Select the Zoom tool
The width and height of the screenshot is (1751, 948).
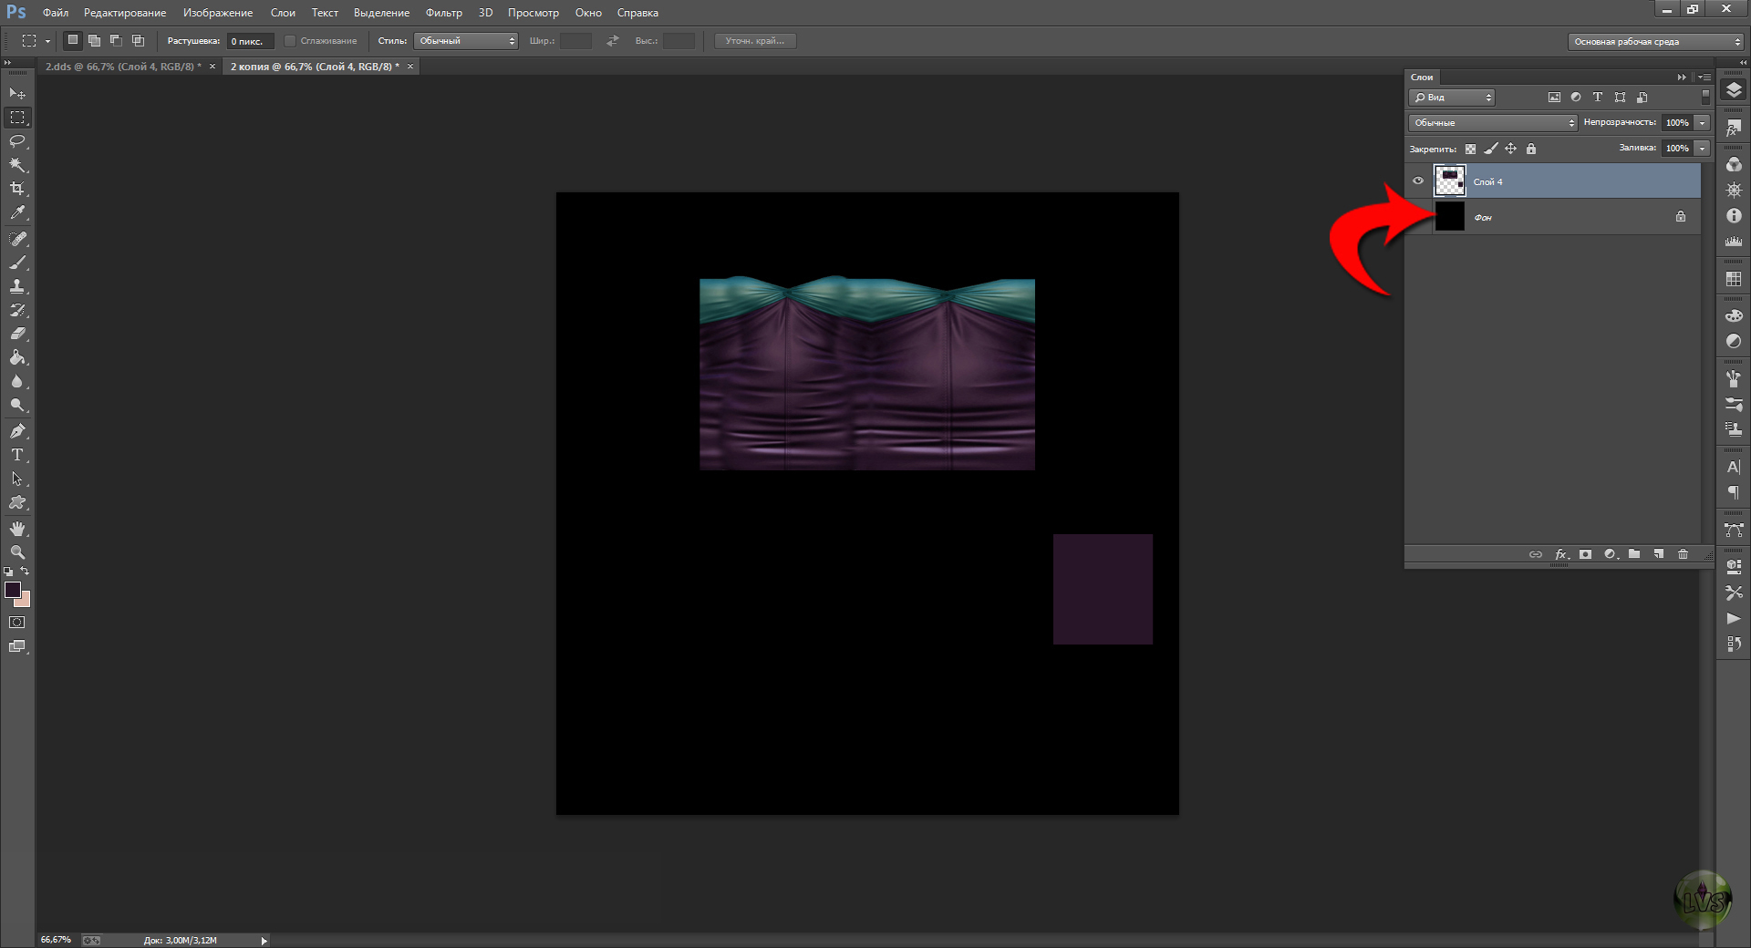[17, 552]
